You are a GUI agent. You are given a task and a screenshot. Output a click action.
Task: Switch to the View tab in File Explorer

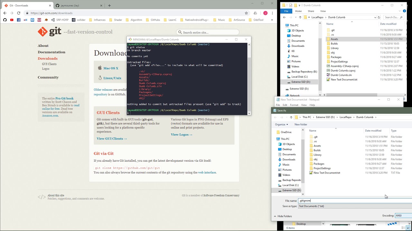coord(323,11)
